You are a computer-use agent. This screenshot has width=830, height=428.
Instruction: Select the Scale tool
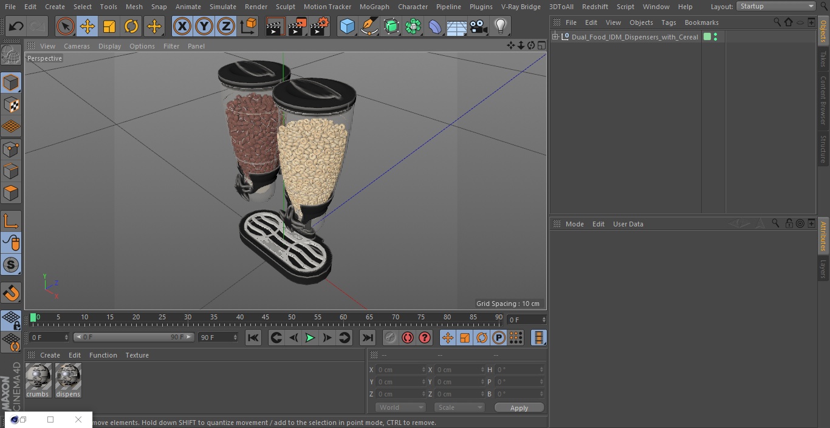109,26
